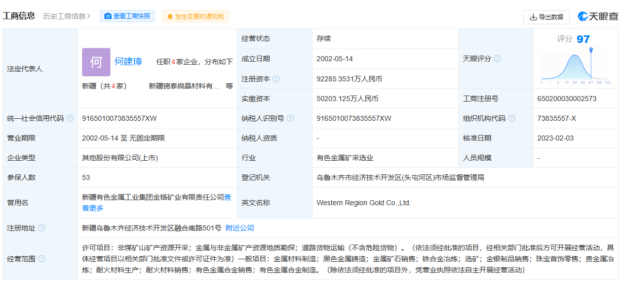Click the 新疆（共4家） distribution text
This screenshot has width=621, height=281.
(104, 86)
